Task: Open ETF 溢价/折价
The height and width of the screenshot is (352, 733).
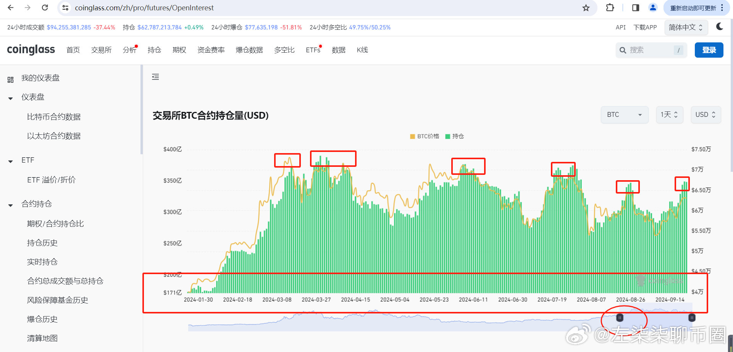Action: coord(51,180)
